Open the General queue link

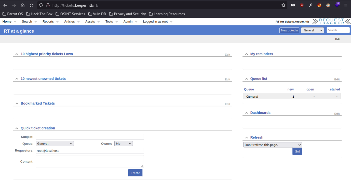(x=252, y=96)
